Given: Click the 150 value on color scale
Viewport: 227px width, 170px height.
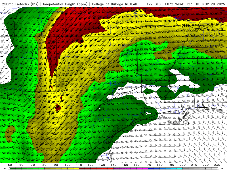Looking at the screenshot, I should pyautogui.click(x=125, y=165).
